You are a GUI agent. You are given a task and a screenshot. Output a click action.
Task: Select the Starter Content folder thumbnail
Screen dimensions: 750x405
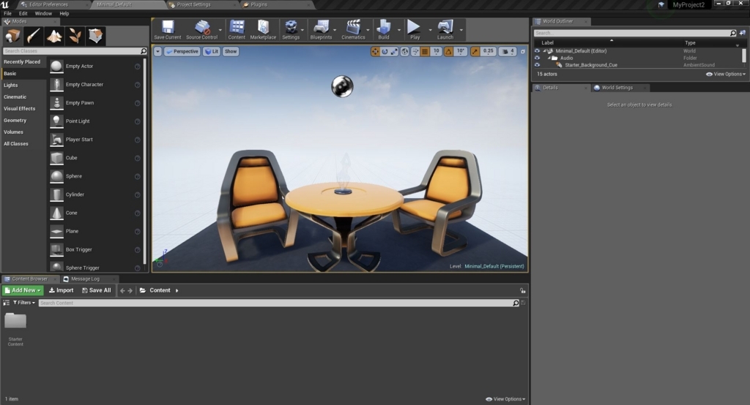coord(15,321)
